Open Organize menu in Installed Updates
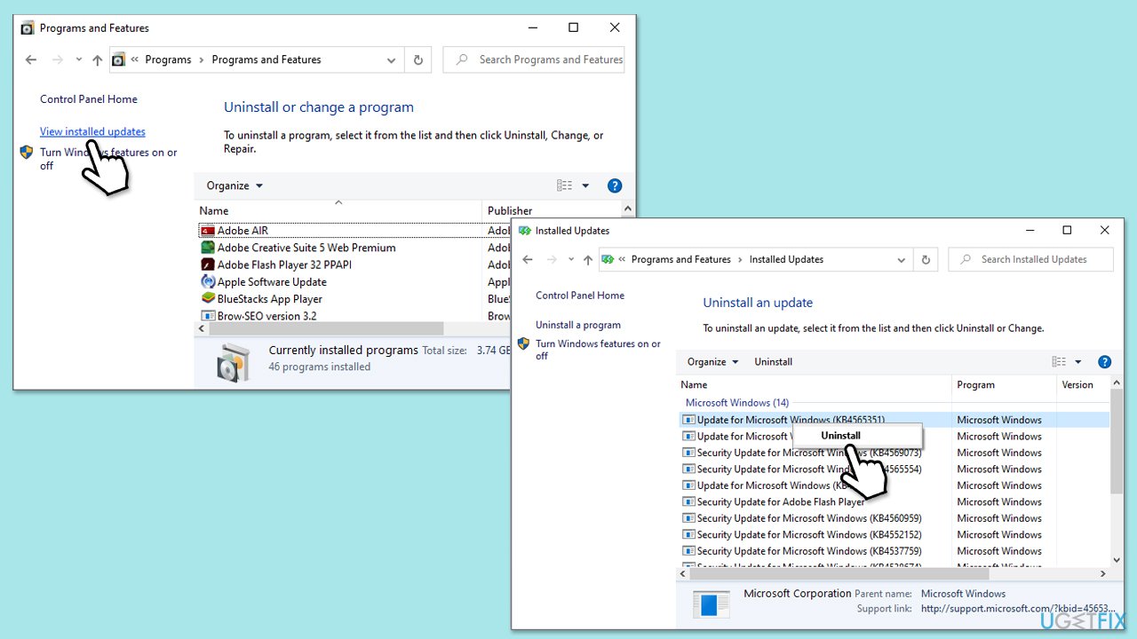The width and height of the screenshot is (1137, 639). (712, 361)
